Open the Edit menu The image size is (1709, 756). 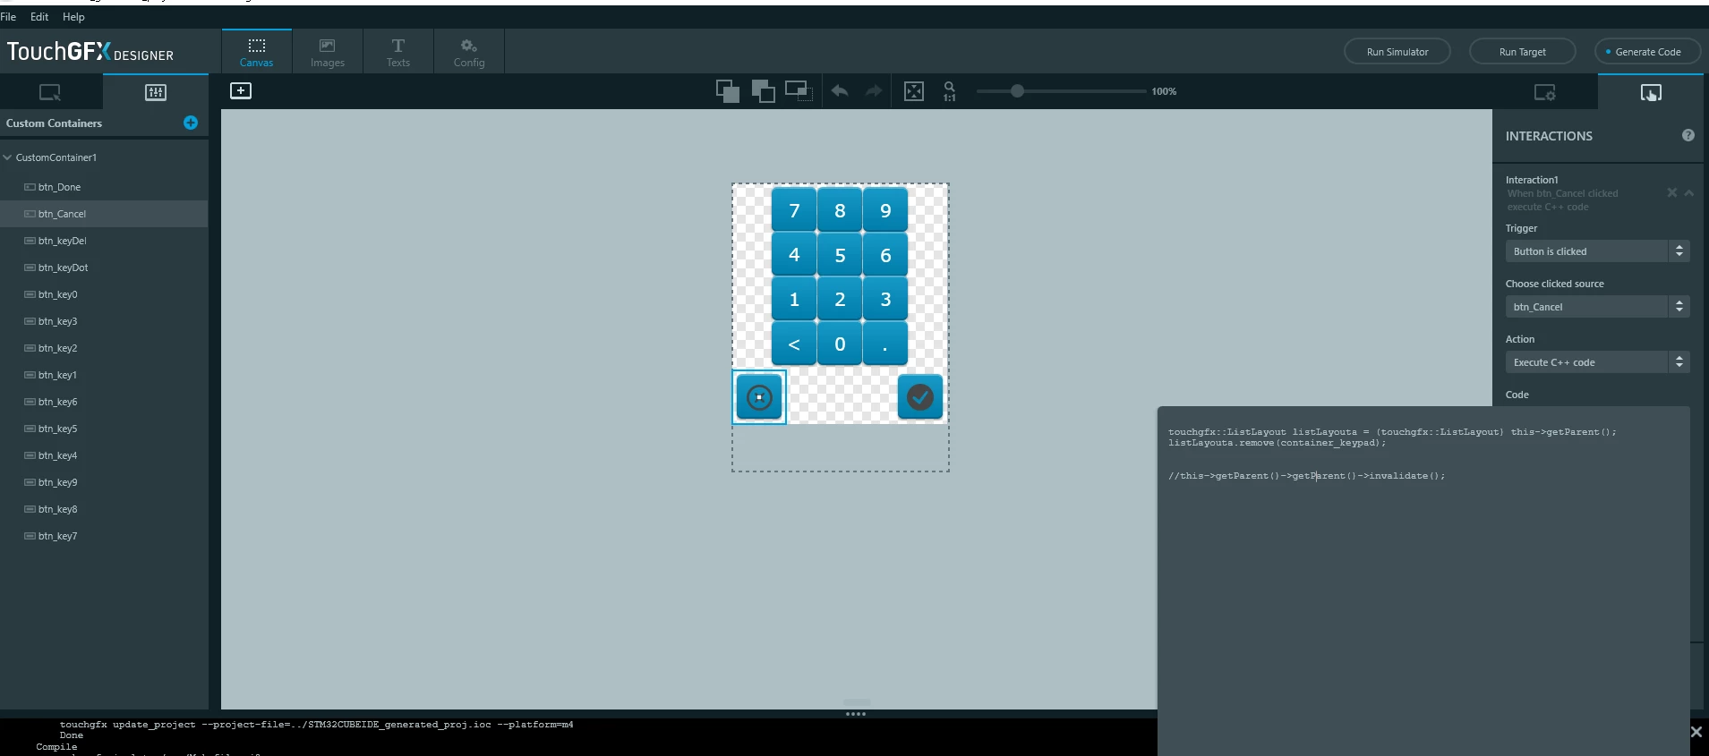coord(39,17)
